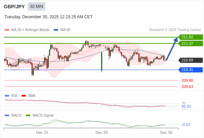Click the 'Dec 28' axis label
Image resolution: width=204 pixels, height=138 pixels.
pyautogui.click(x=102, y=132)
